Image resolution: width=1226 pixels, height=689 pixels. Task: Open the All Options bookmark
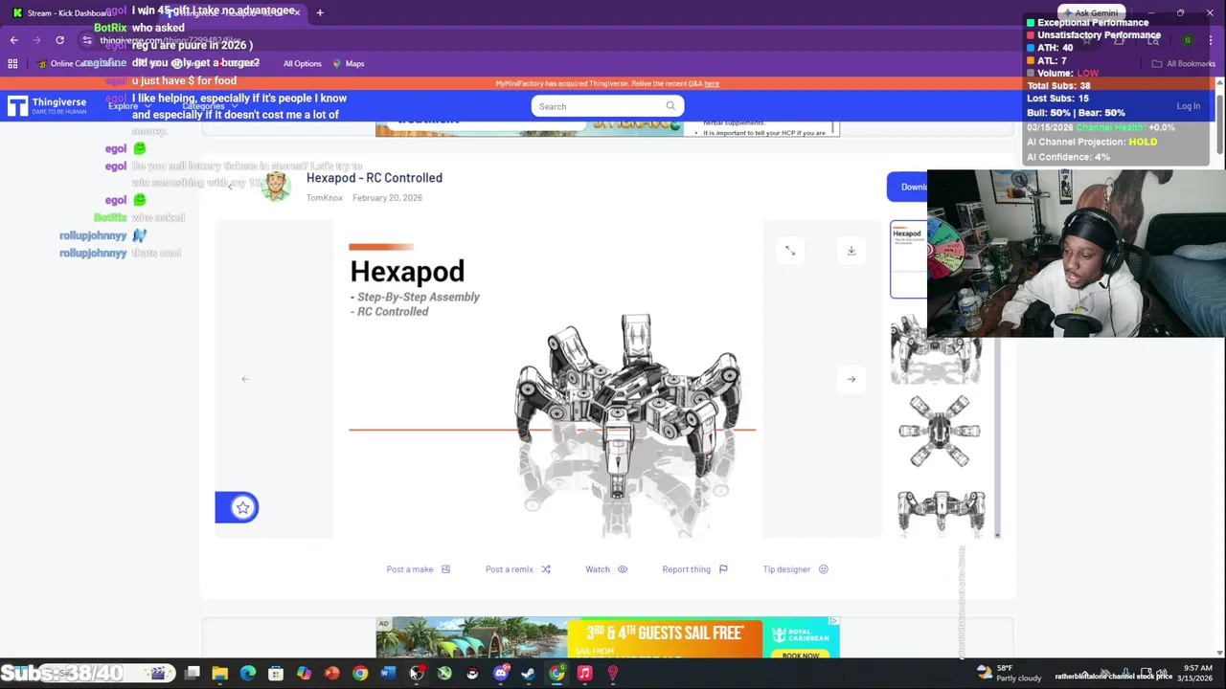point(302,63)
